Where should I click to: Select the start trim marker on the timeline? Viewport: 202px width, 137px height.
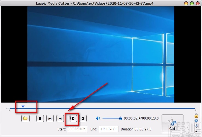(9, 110)
